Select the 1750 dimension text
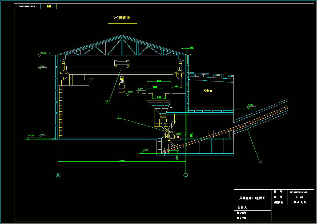Viewport: 317px width, 224px height. tap(178, 134)
